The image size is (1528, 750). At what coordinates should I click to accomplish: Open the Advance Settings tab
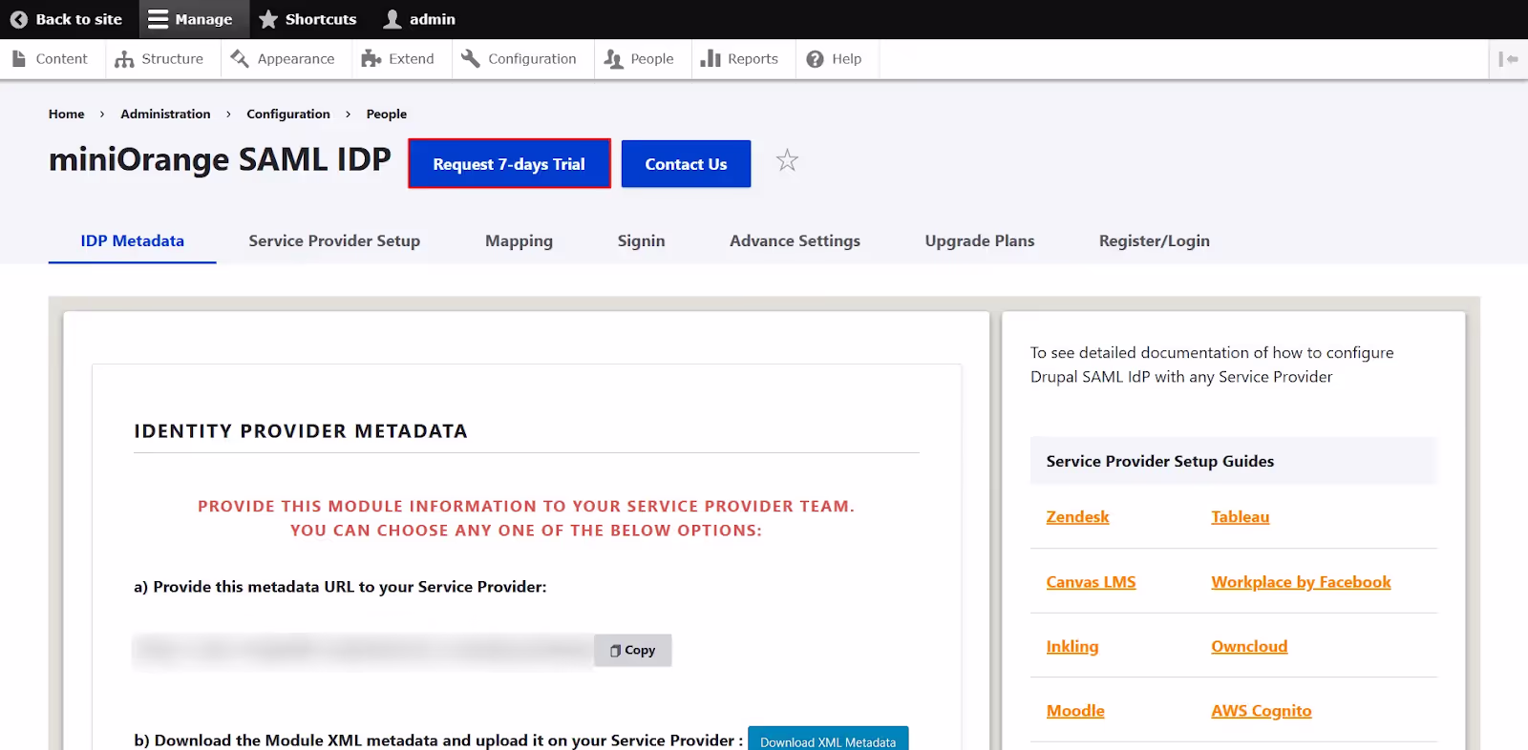795,241
